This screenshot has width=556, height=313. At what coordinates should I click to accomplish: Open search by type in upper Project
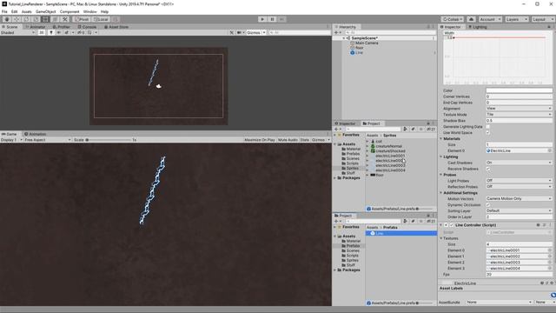[406, 130]
